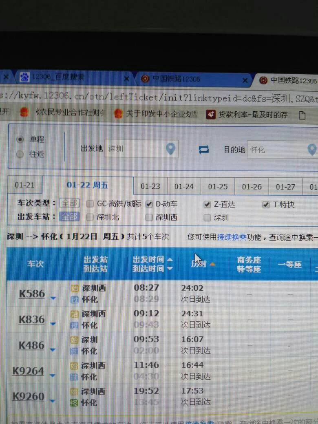This screenshot has width=318, height=424.
Task: Close the middle 中国铁路12306 tab
Action: click(x=245, y=80)
